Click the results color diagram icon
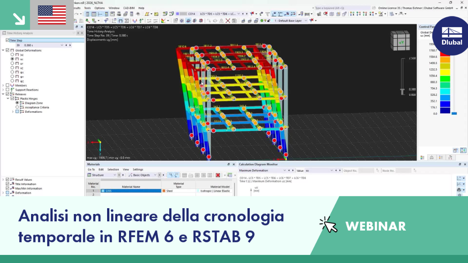The height and width of the screenshot is (263, 468). [x=163, y=21]
